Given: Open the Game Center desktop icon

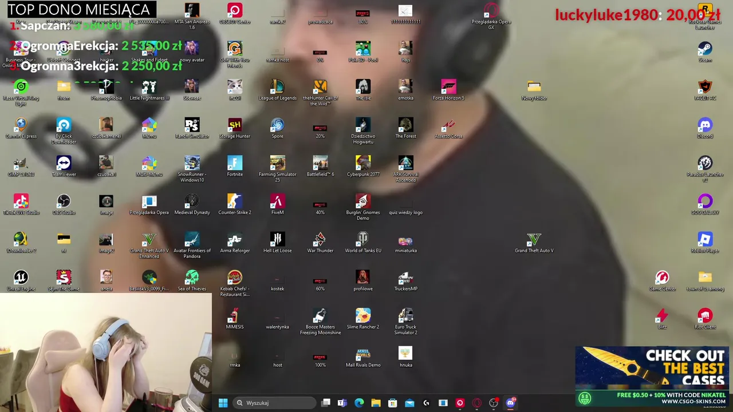Looking at the screenshot, I should (x=663, y=281).
